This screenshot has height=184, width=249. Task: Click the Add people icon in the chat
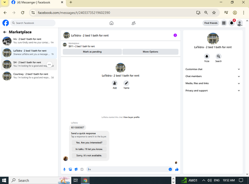(x=115, y=83)
